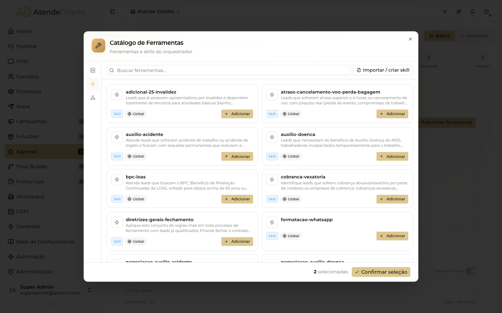Expand the Super Admin account menu
The image size is (502, 313).
coord(50,290)
